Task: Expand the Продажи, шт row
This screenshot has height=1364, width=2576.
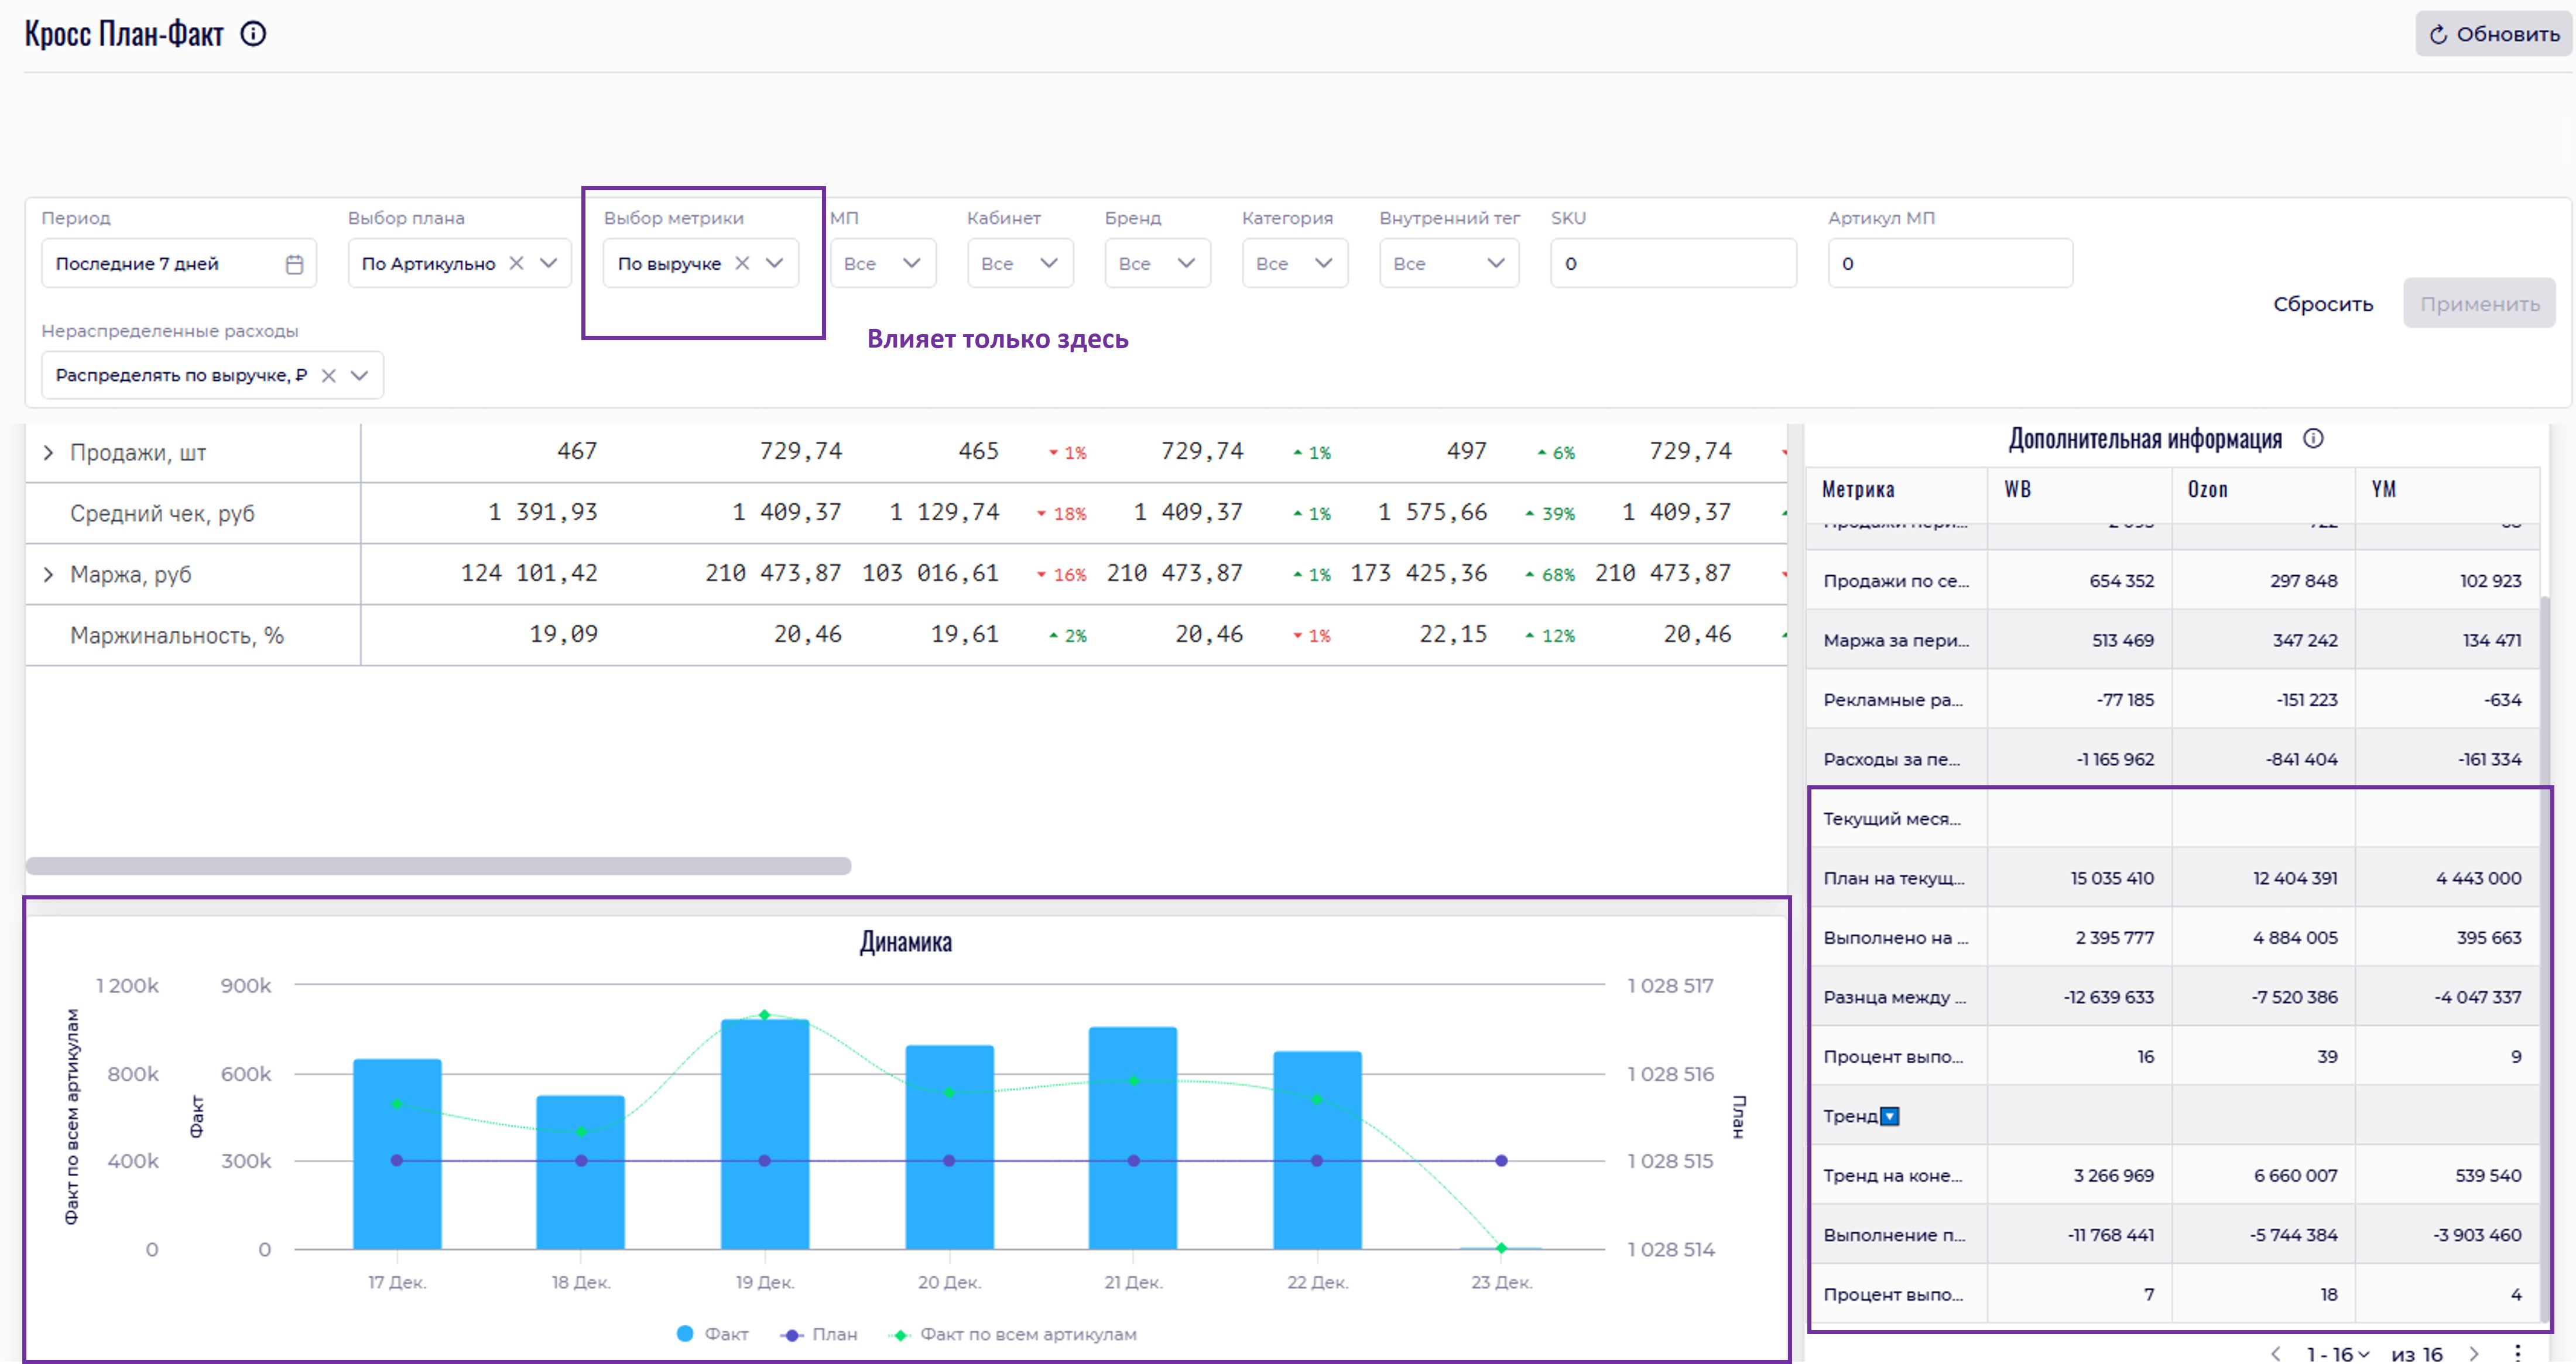Action: [48, 453]
